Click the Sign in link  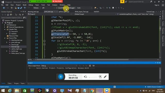[x=157, y=5]
